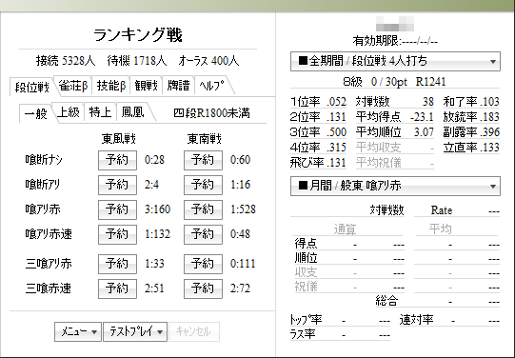Select the 鳳凰 lobby tab
Image resolution: width=515 pixels, height=358 pixels.
click(133, 112)
